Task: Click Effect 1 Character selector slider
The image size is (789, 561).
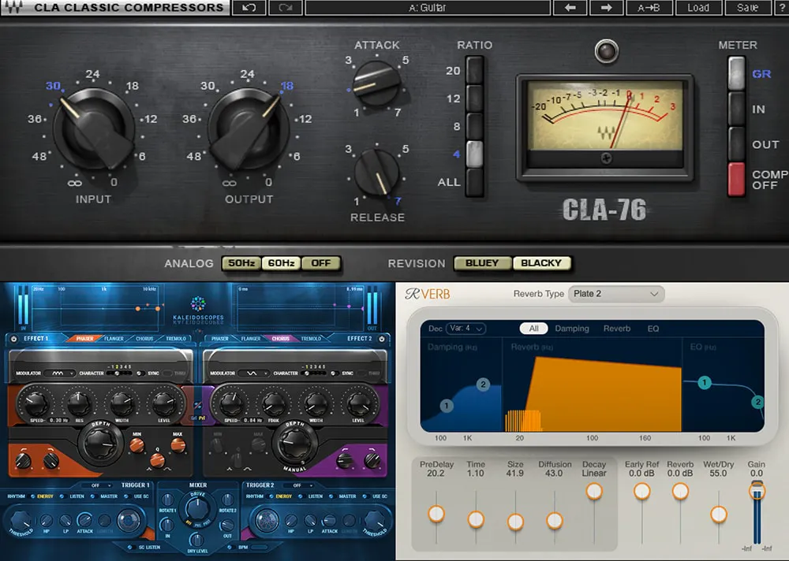Action: point(119,373)
